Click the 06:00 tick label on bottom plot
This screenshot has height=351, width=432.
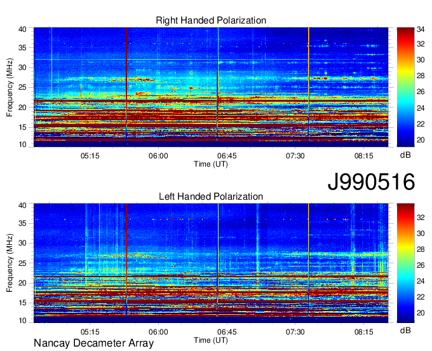tap(158, 332)
